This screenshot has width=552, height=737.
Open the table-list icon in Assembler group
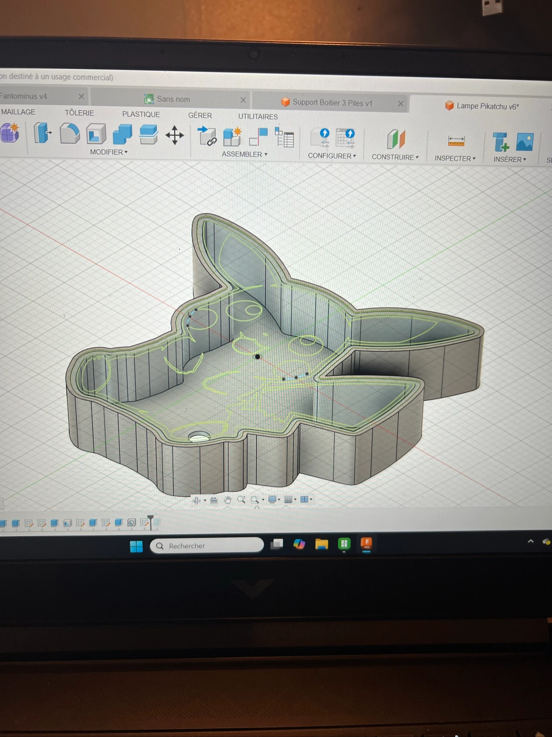click(284, 137)
